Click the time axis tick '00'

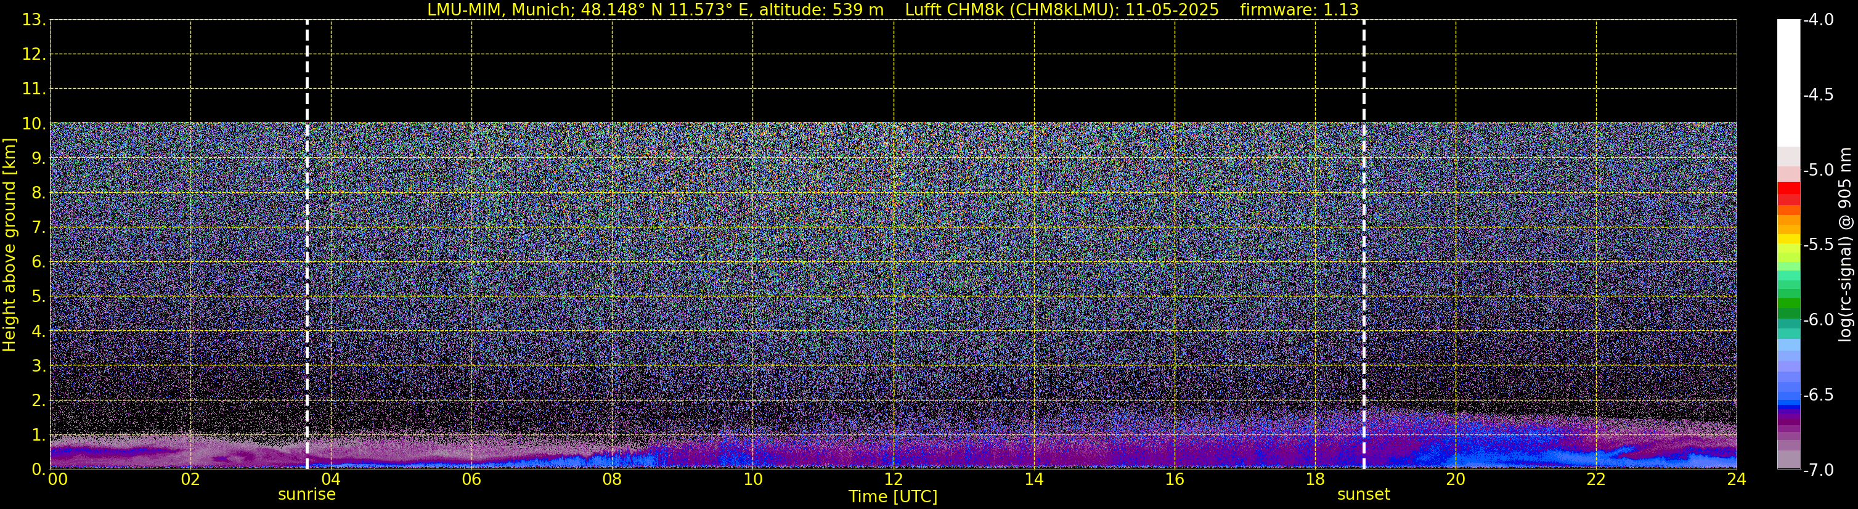click(x=57, y=479)
